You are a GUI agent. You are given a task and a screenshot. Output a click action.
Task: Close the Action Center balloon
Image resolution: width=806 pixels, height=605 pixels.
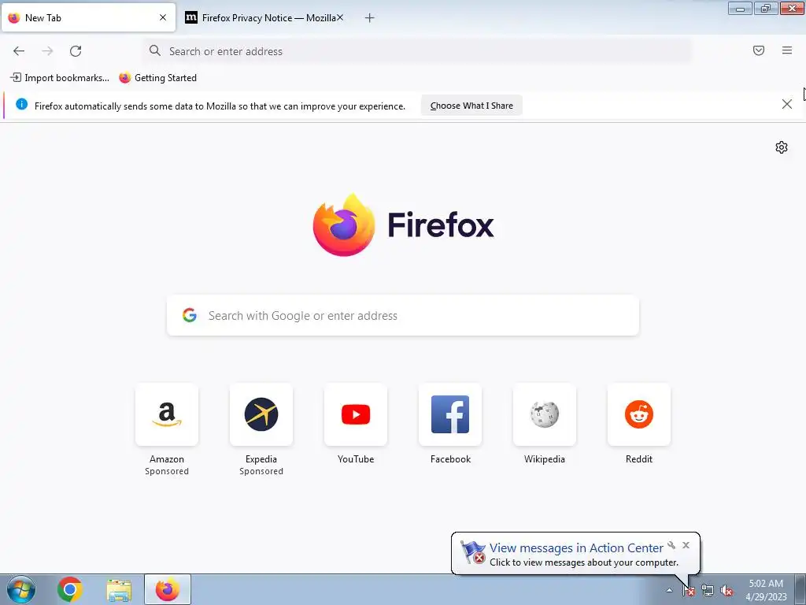(686, 545)
